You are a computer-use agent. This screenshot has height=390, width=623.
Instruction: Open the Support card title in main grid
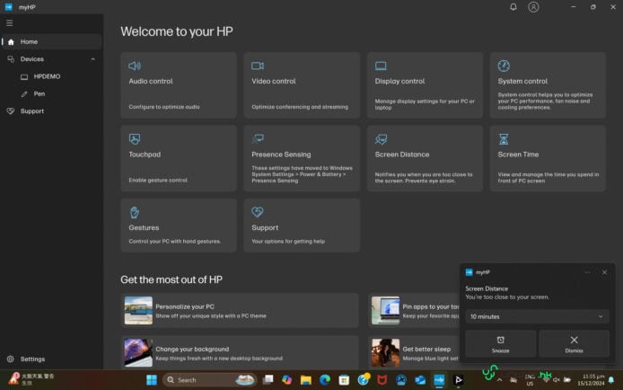(x=265, y=227)
